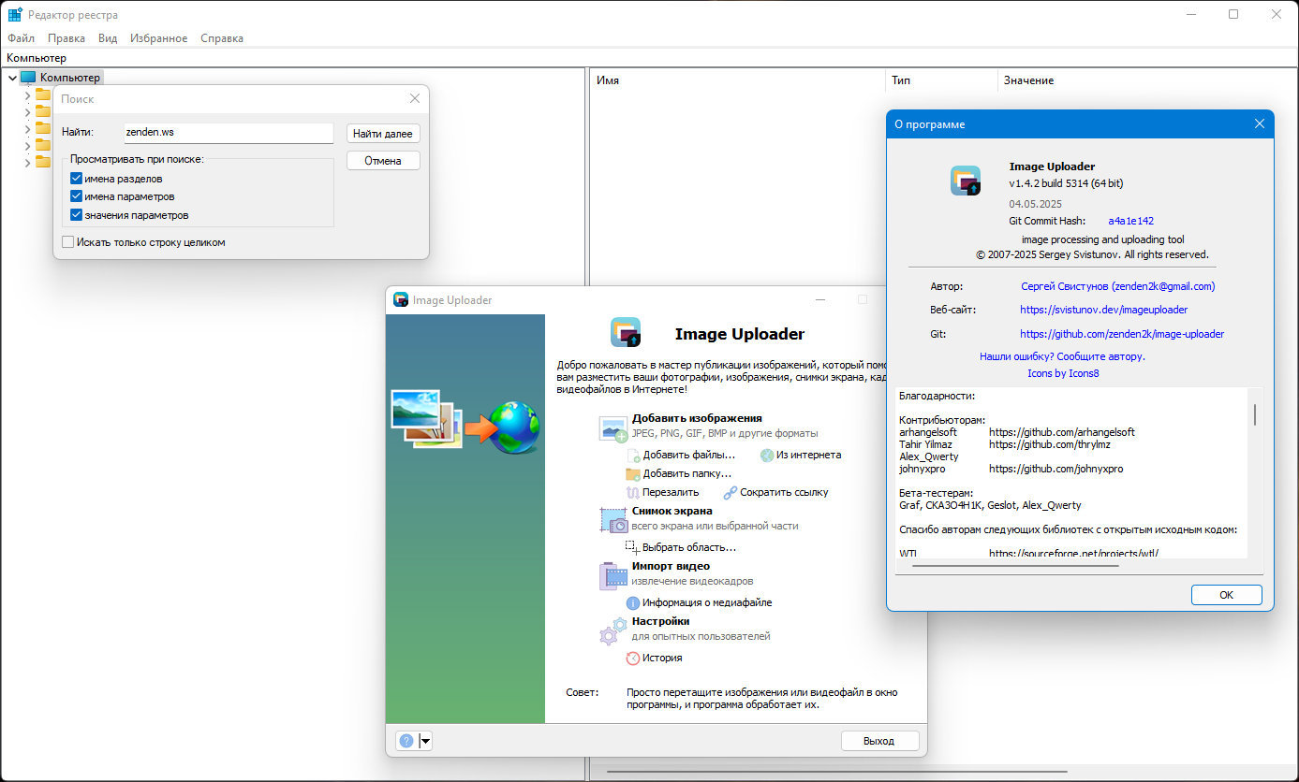Click the Image Uploader title bar icon
This screenshot has width=1299, height=782.
401,300
